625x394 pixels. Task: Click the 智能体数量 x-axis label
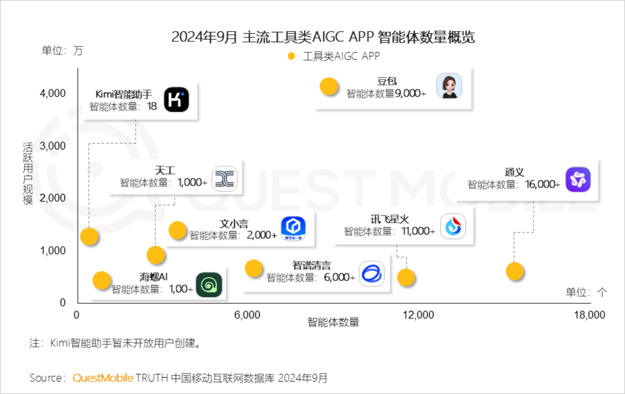point(333,322)
